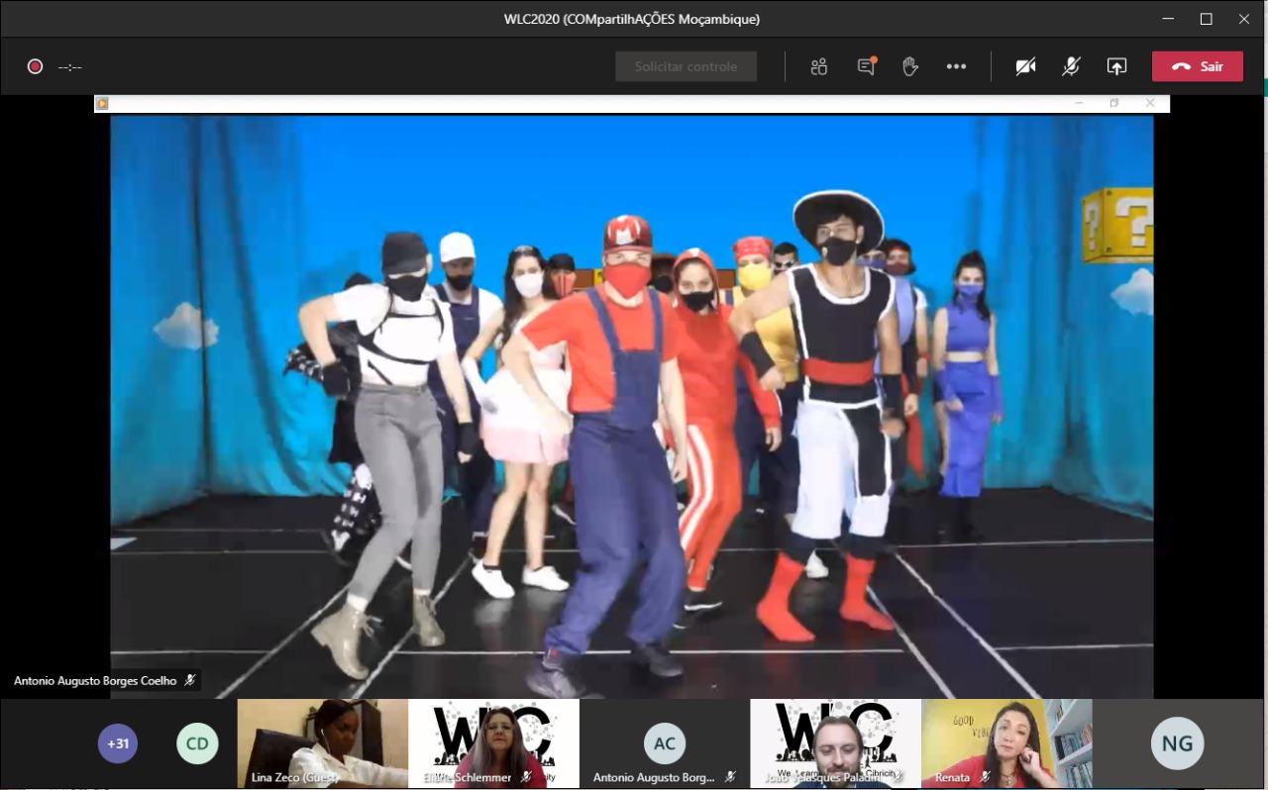Image resolution: width=1268 pixels, height=790 pixels.
Task: Select Lina Zeco video thumbnail
Action: 323,743
